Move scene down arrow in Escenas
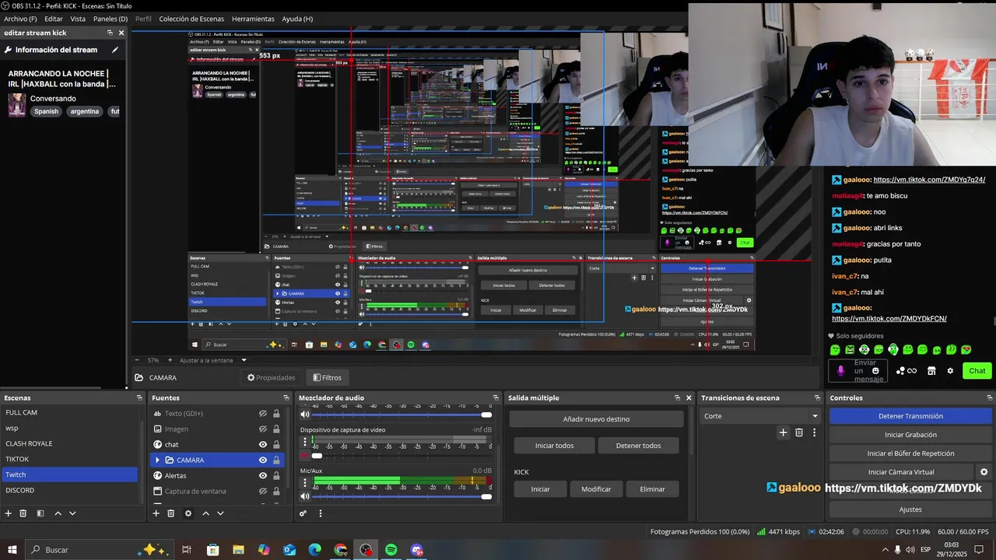The width and height of the screenshot is (996, 560). 72,513
